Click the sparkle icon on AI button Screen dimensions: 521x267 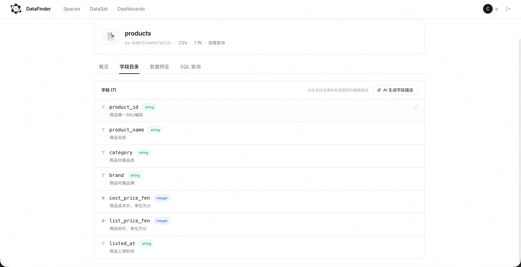[x=379, y=90]
